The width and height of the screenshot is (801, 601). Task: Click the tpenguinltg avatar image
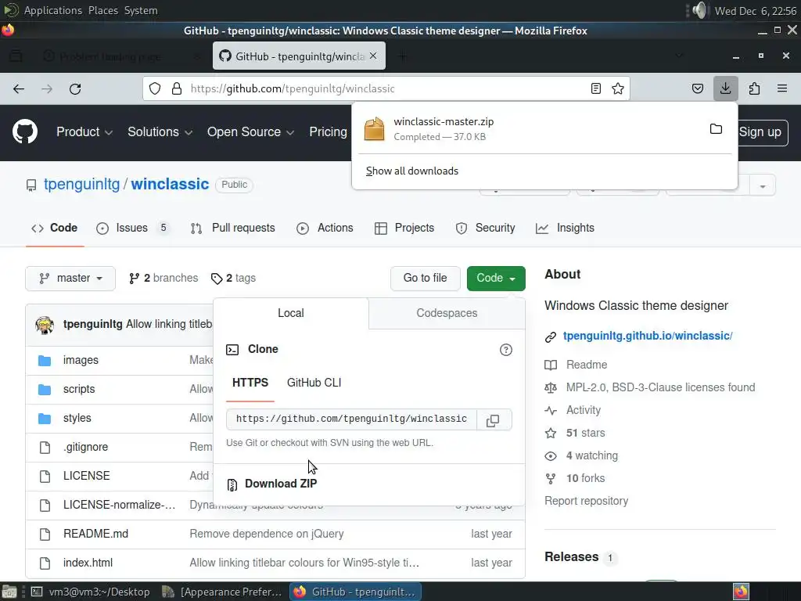pyautogui.click(x=45, y=325)
